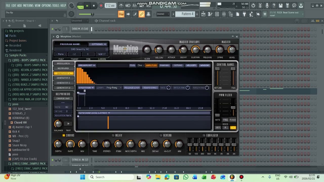324x182 pixels.
Task: Select the VELOCITY breakpoint button
Action: [191, 65]
